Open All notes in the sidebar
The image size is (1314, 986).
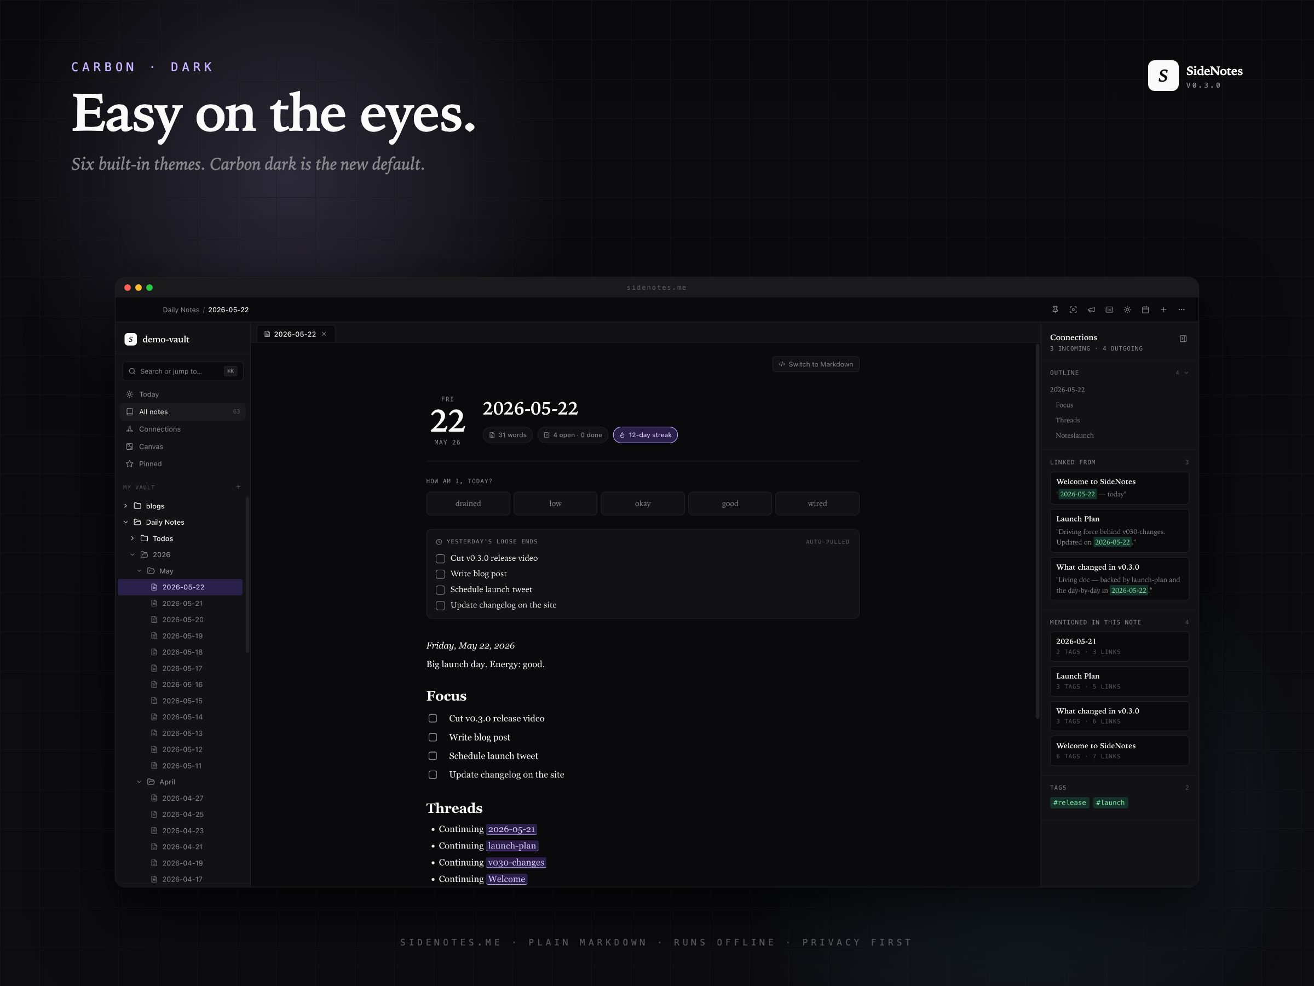coord(182,412)
